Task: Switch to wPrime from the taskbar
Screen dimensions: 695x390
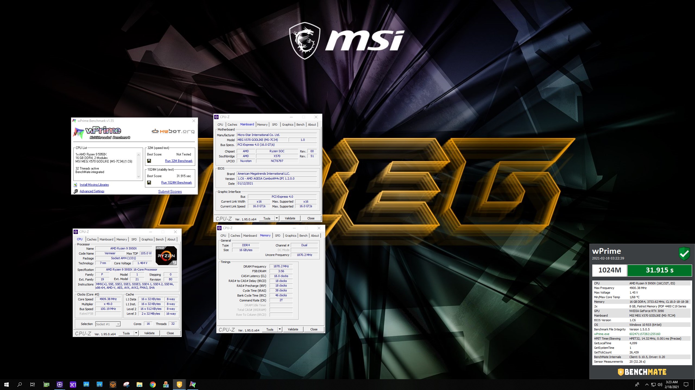Action: click(x=192, y=385)
